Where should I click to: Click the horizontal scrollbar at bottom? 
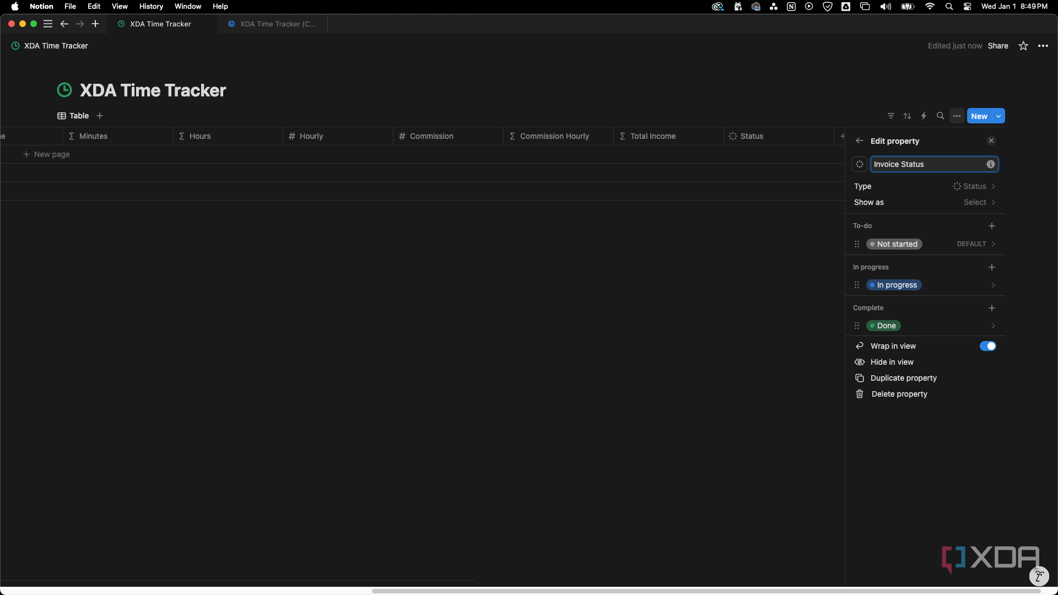(706, 591)
